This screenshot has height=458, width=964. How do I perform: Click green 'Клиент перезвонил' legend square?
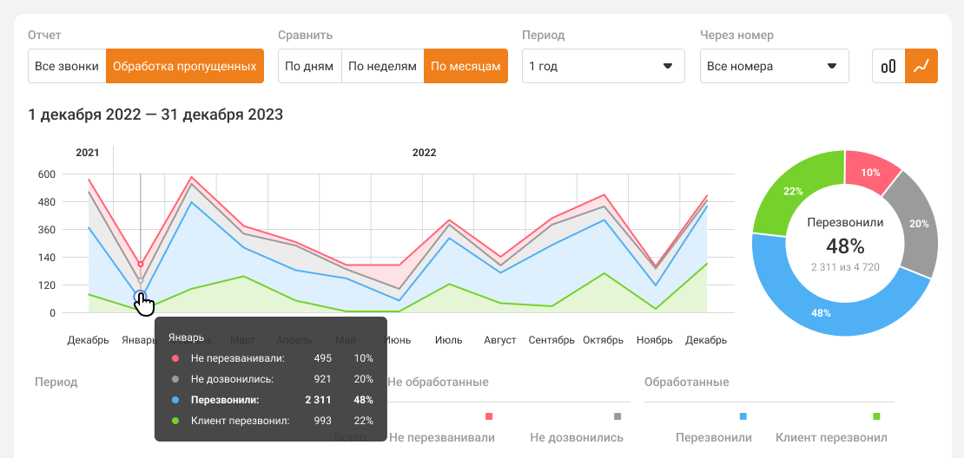(x=876, y=417)
